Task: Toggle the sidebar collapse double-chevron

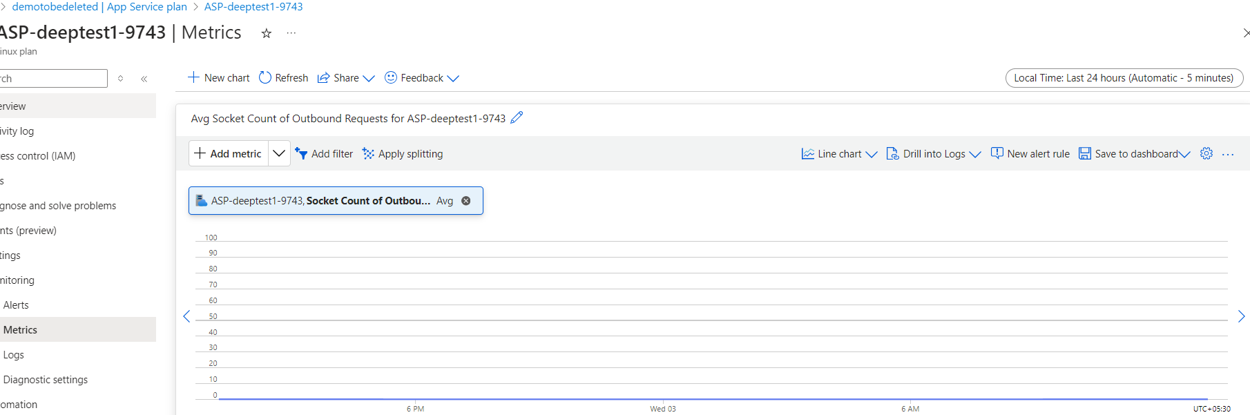Action: (144, 79)
